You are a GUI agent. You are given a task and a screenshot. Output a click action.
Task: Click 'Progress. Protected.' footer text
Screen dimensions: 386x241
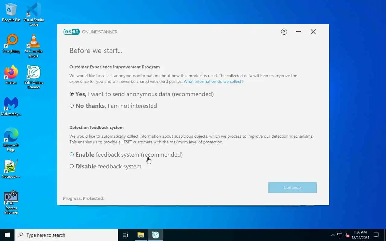coord(84,198)
